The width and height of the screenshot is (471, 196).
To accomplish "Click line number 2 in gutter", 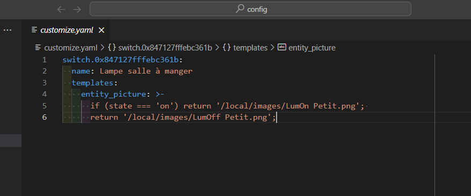I will coord(45,71).
